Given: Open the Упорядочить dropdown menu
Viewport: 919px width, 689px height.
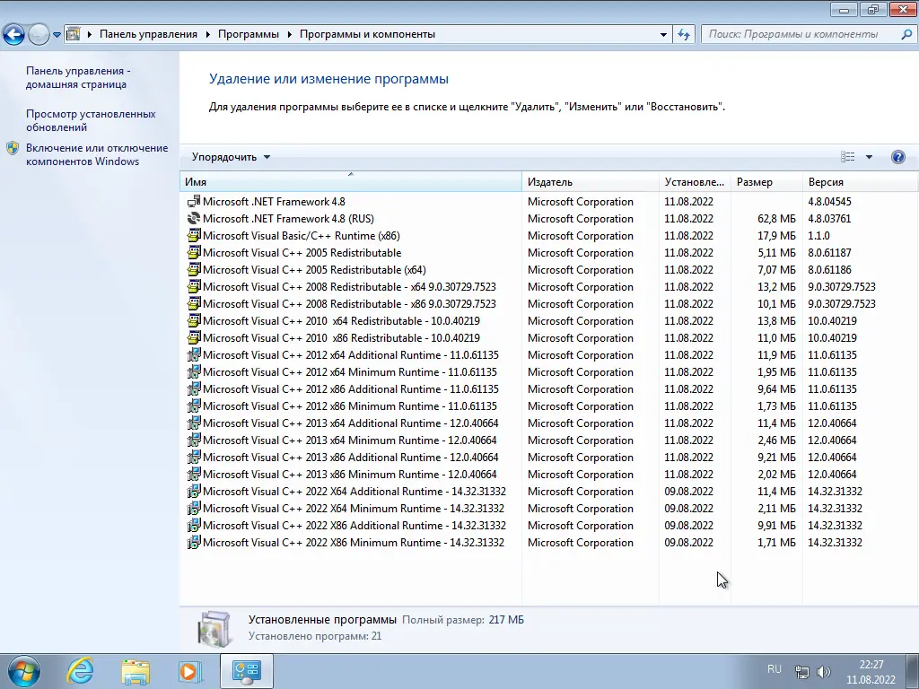Looking at the screenshot, I should (226, 156).
